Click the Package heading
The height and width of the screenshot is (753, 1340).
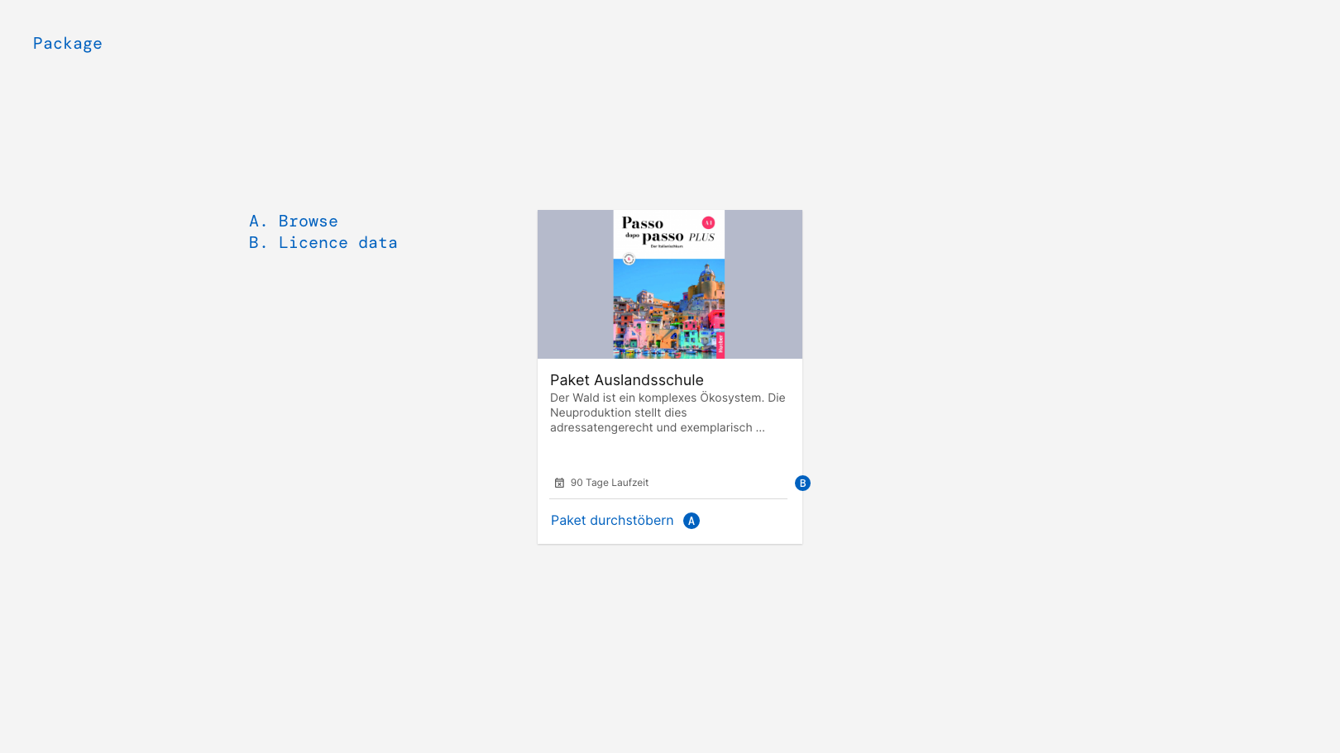tap(68, 44)
